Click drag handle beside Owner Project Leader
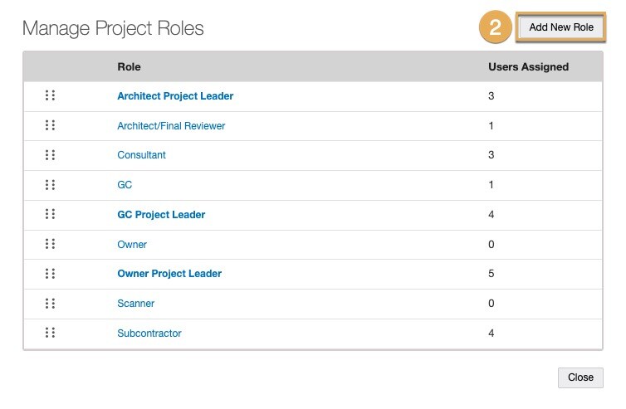The image size is (626, 409). click(x=50, y=273)
